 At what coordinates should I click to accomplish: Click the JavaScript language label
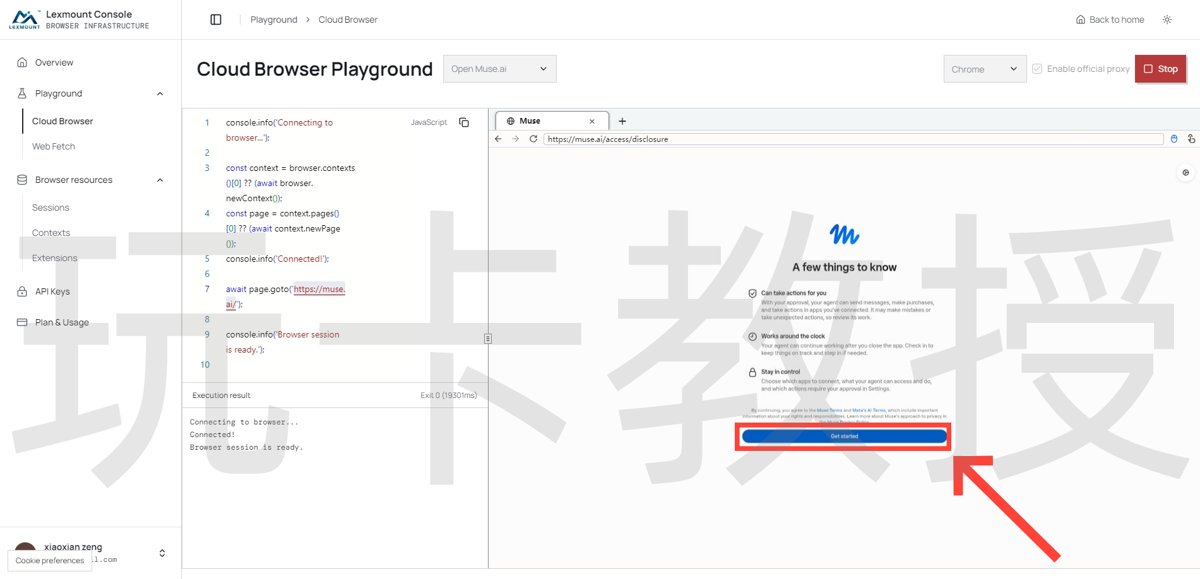tap(429, 122)
